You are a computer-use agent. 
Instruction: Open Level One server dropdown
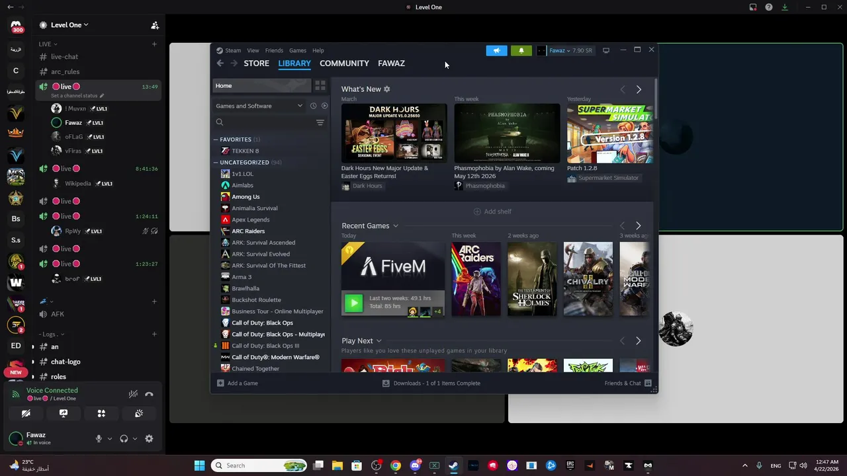(69, 25)
